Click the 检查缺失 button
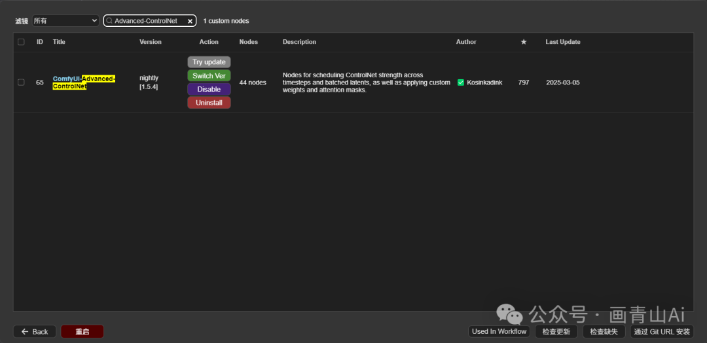 (604, 332)
